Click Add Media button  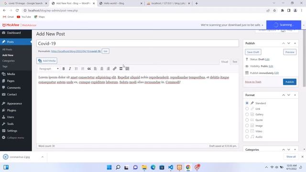click(47, 61)
